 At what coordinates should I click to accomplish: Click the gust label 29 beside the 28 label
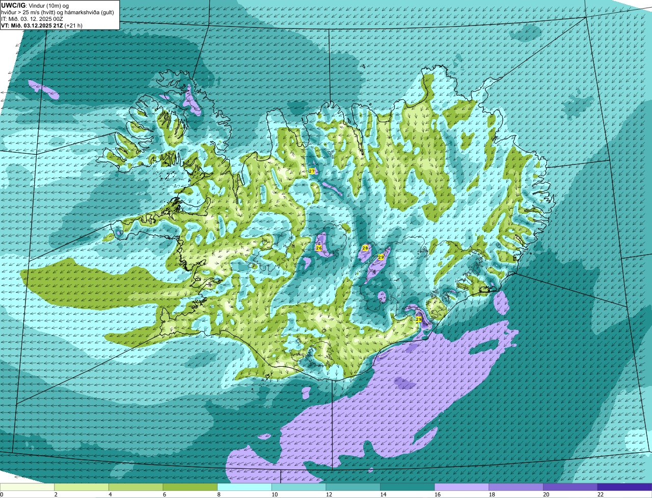(381, 257)
